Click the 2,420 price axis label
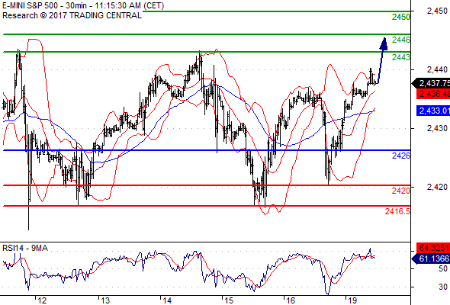This screenshot has width=450, height=305. click(437, 187)
